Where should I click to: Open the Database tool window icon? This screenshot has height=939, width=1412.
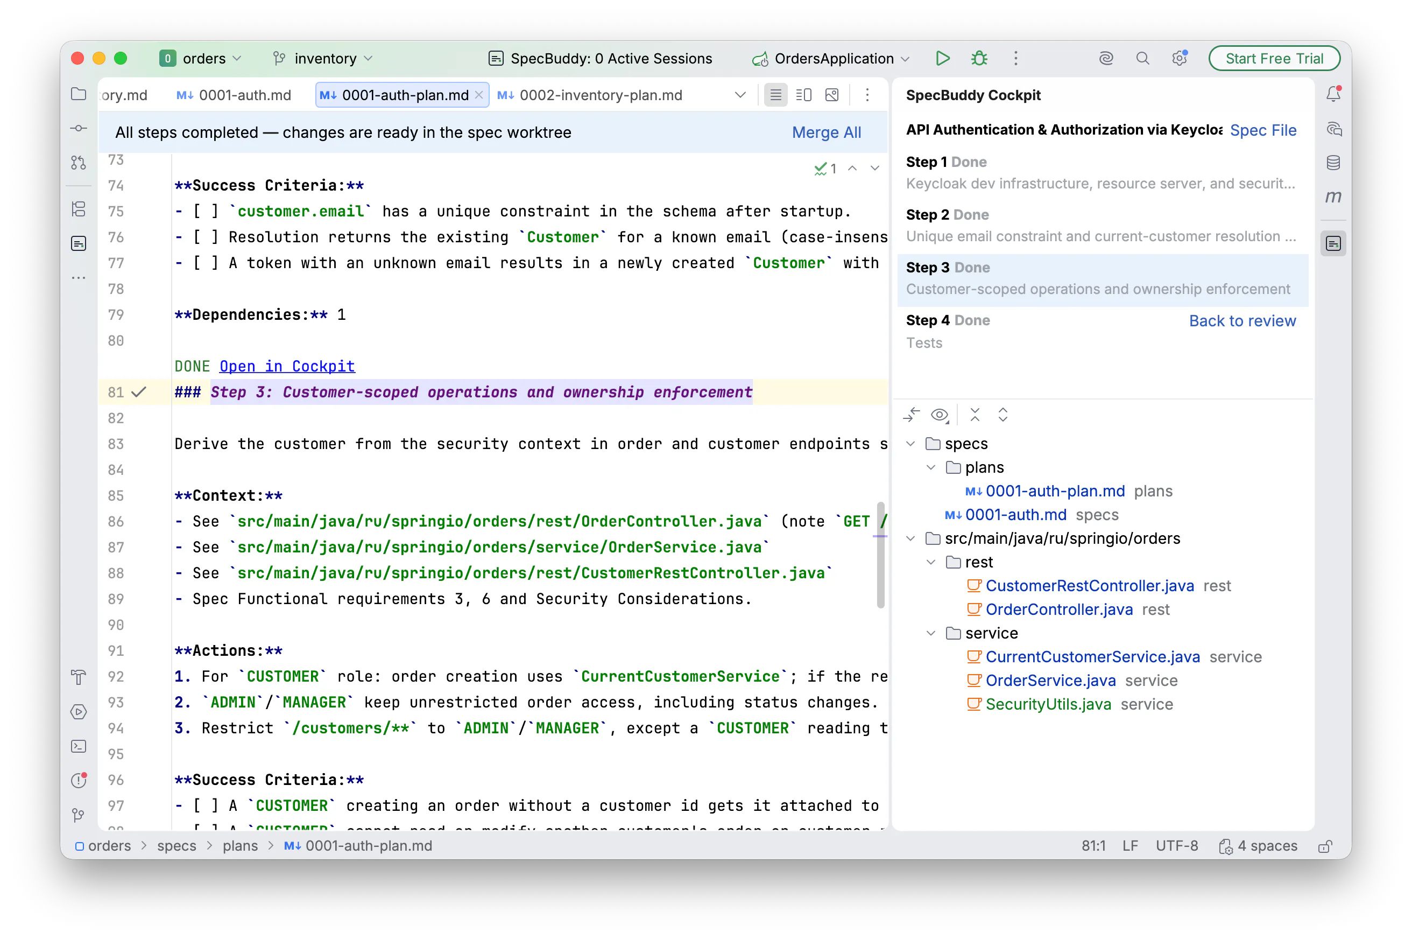coord(1333,162)
